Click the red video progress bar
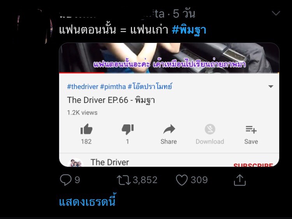The image size is (292, 219). tap(82, 73)
